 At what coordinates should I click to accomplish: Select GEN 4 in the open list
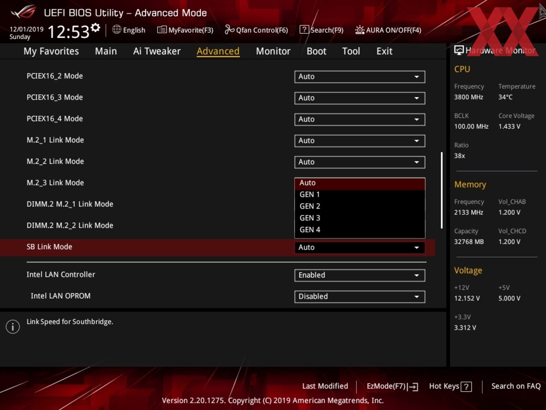tap(360, 230)
